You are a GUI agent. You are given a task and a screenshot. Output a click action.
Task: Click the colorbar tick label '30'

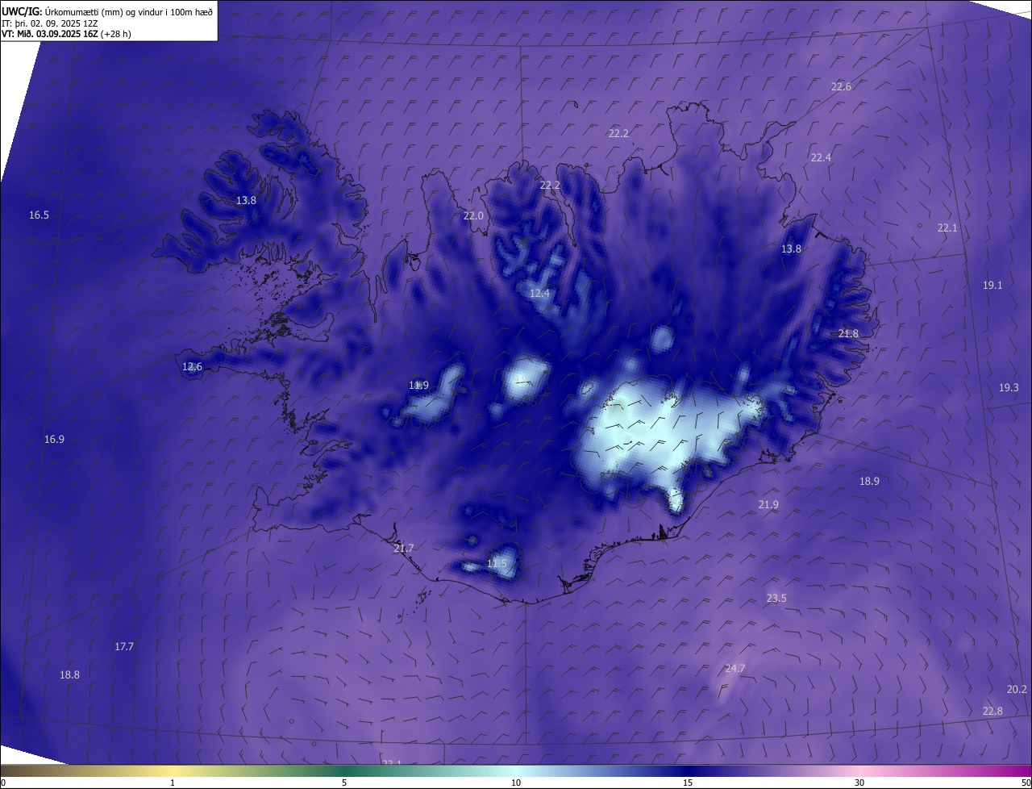pos(859,783)
